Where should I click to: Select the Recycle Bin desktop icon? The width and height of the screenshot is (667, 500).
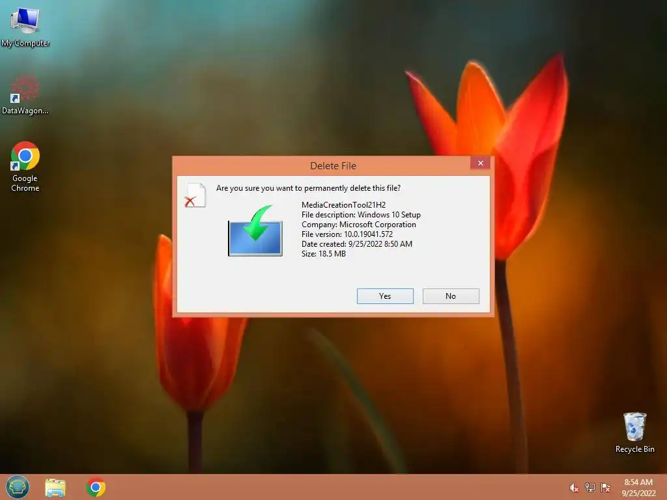coord(634,432)
